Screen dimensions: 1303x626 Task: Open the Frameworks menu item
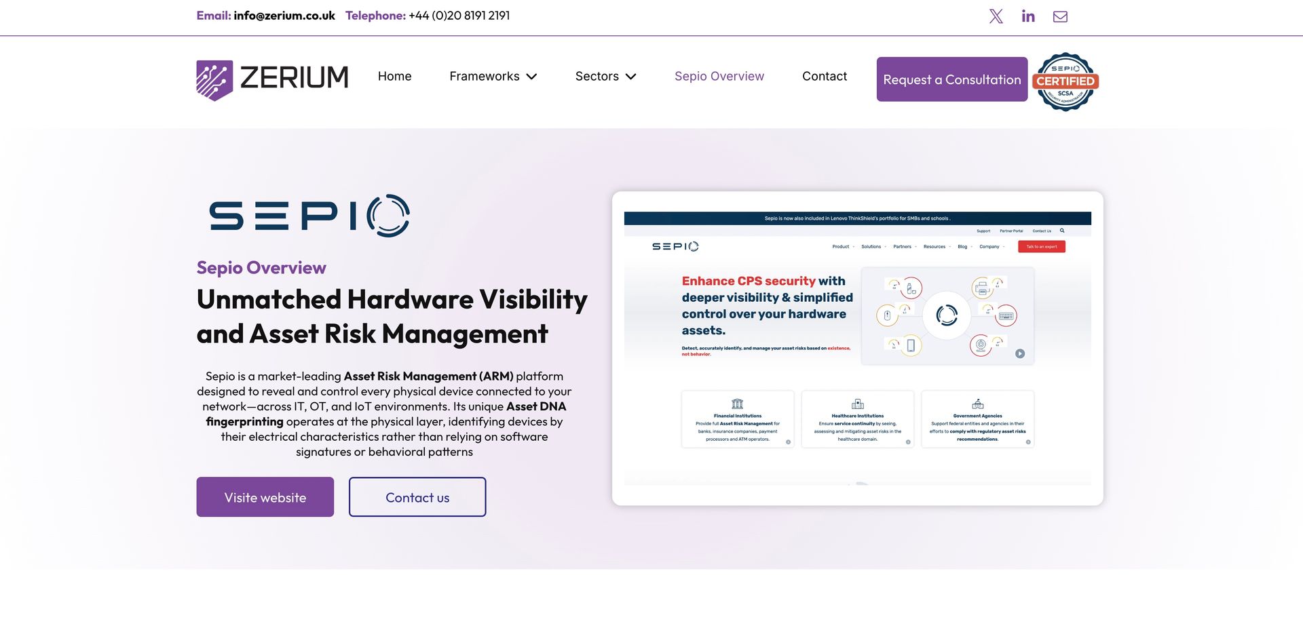485,77
